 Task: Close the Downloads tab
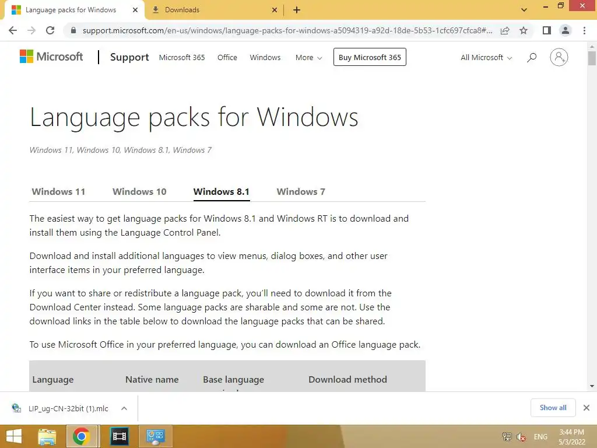tap(275, 10)
